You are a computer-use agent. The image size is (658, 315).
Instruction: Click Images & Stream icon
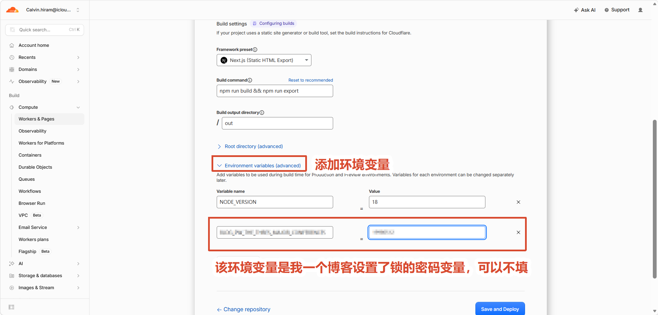click(12, 288)
